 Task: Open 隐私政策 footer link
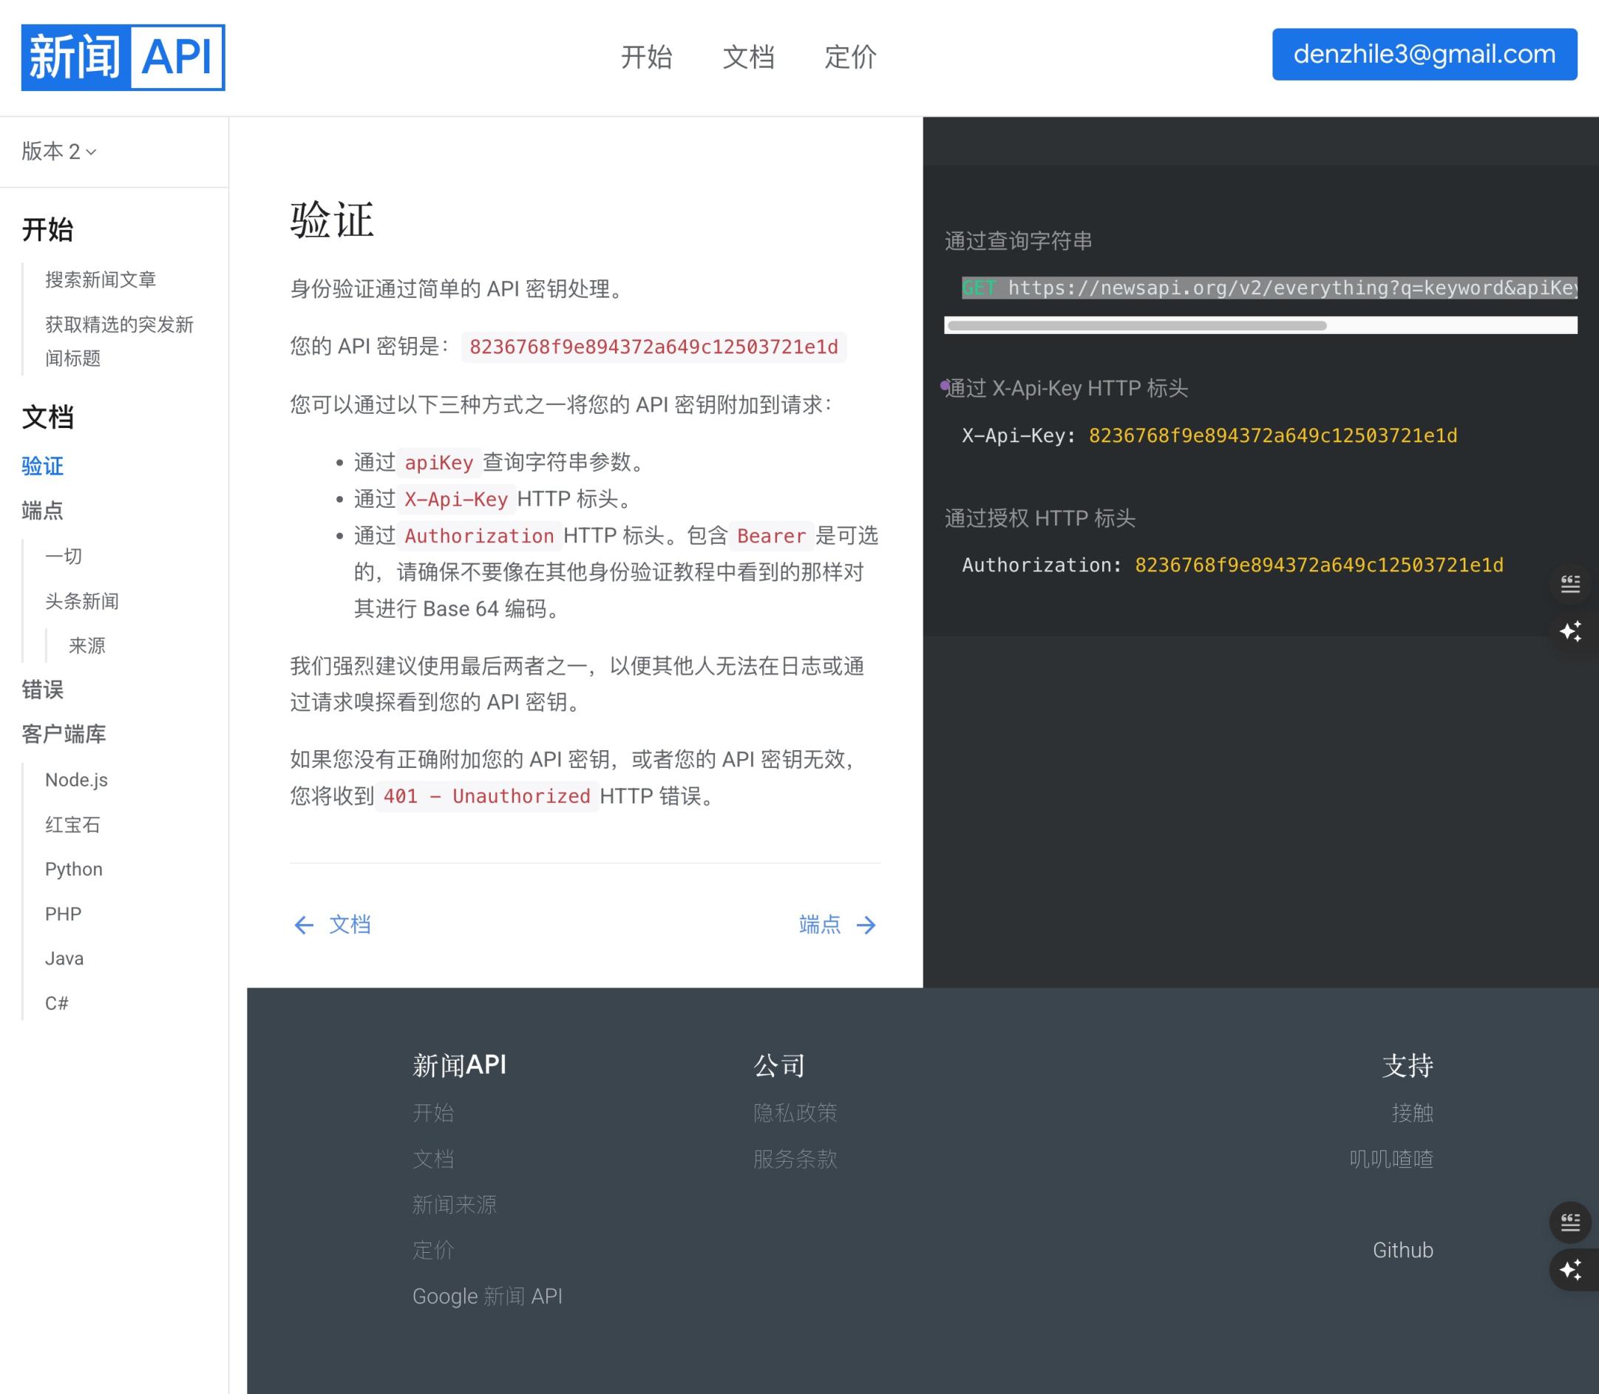[x=795, y=1112]
